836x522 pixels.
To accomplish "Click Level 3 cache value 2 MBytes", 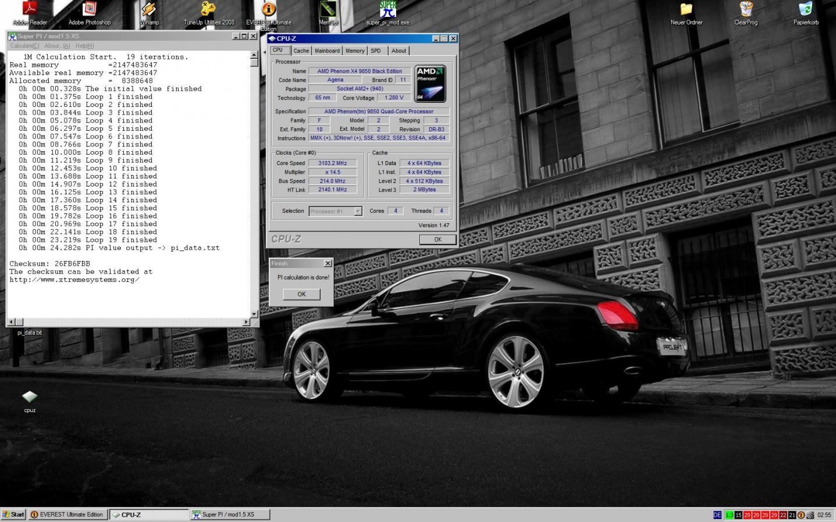I will pos(424,190).
